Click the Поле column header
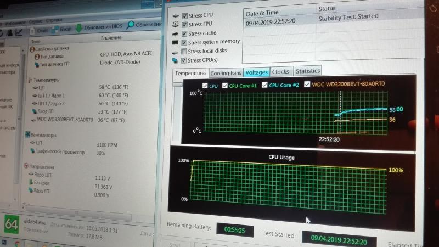439x247 pixels. [x=35, y=42]
